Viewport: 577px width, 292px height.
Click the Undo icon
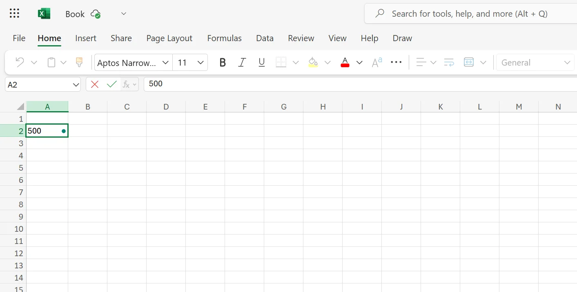pyautogui.click(x=19, y=62)
